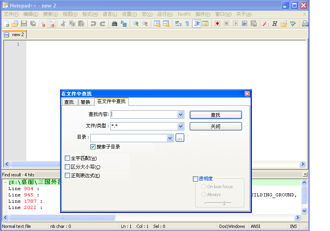This screenshot has width=330, height=231.
Task: Click the Start Recording macro icon
Action: pyautogui.click(x=217, y=23)
